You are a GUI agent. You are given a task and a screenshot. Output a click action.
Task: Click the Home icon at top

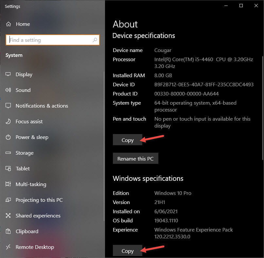tap(8, 24)
